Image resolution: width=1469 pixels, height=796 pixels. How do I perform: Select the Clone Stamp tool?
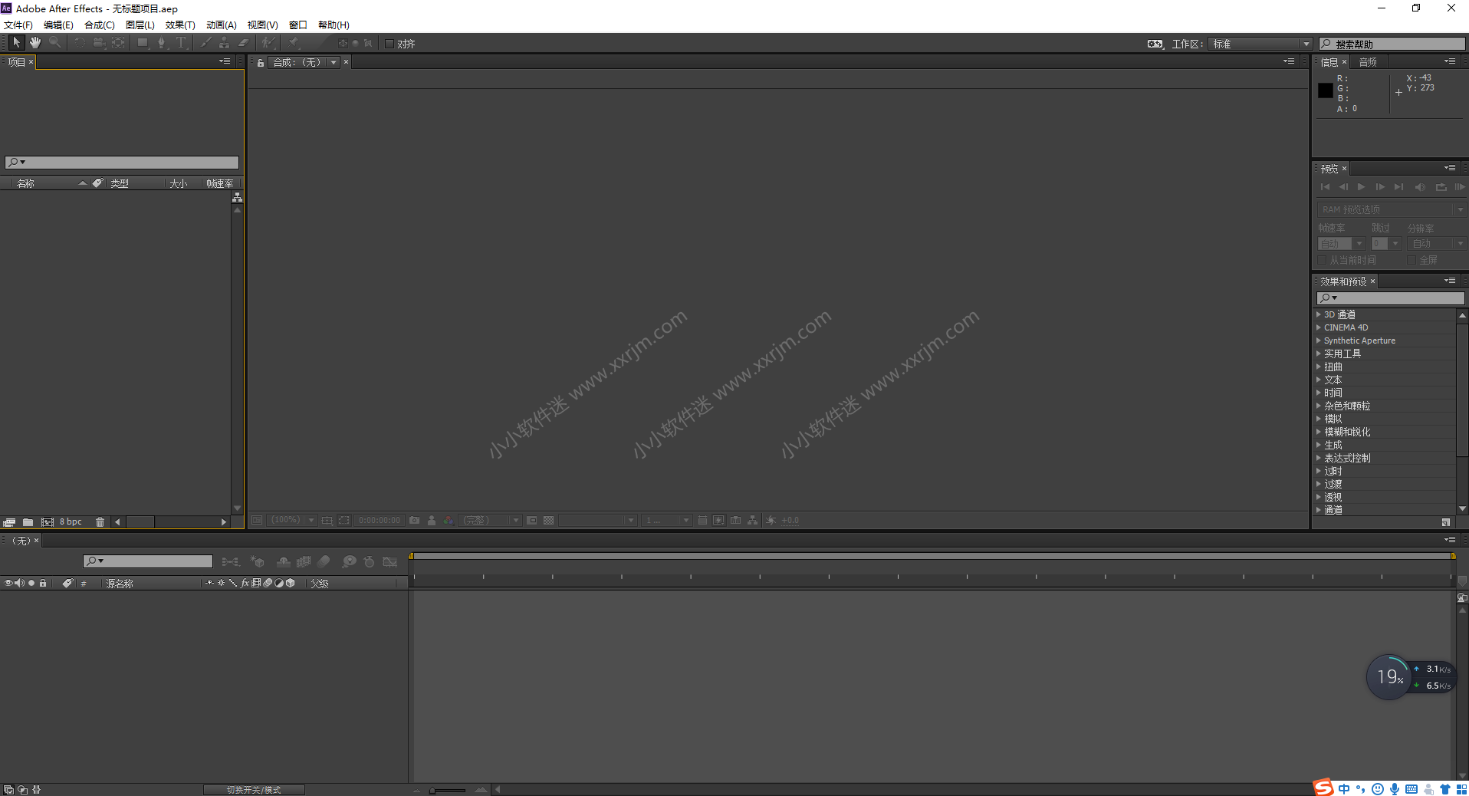(225, 43)
